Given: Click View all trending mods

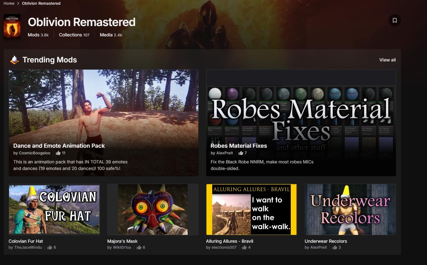Looking at the screenshot, I should [x=388, y=60].
